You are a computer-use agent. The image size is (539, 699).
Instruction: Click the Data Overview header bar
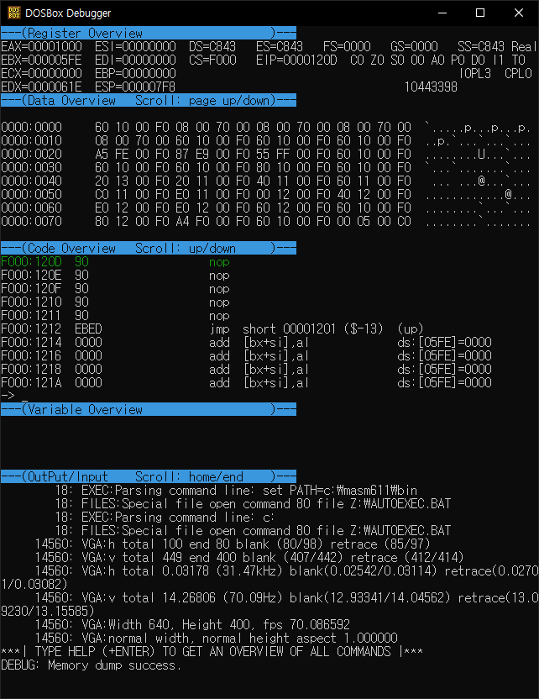tap(149, 100)
